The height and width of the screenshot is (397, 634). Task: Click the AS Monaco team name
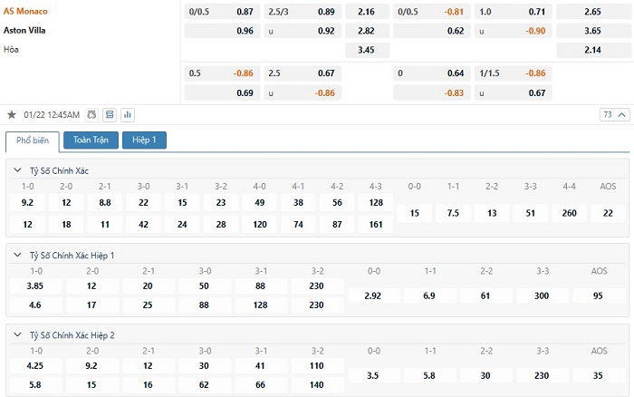pos(26,11)
